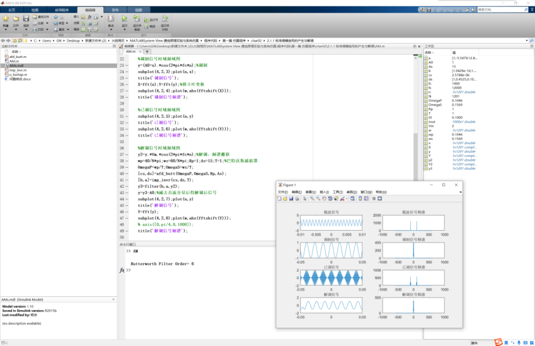Click the New file plus icon
This screenshot has width=535, height=346.
click(6, 18)
